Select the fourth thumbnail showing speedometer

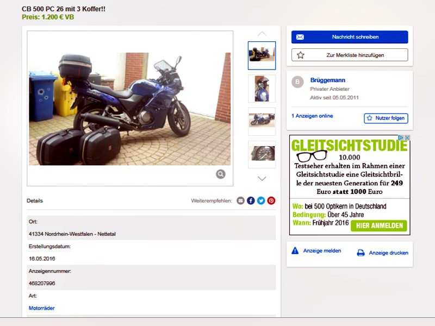(x=262, y=154)
